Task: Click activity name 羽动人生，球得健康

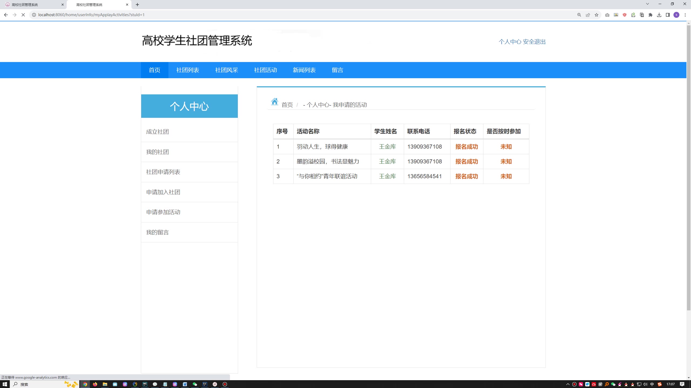Action: click(x=322, y=147)
